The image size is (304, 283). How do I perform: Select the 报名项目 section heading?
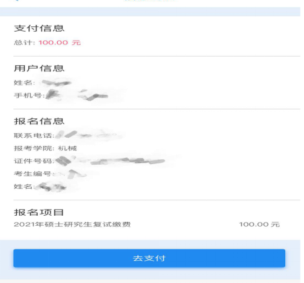click(39, 212)
